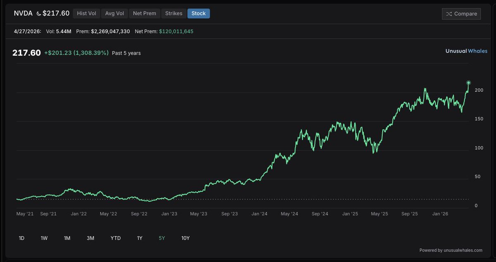Click the Unusual Whales logo
496x262 pixels.
tap(466, 51)
